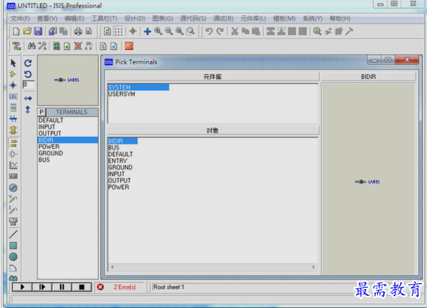Viewport: 427px width, 308px height.
Task: Click the 2 Error(s) status indicator
Action: [124, 287]
